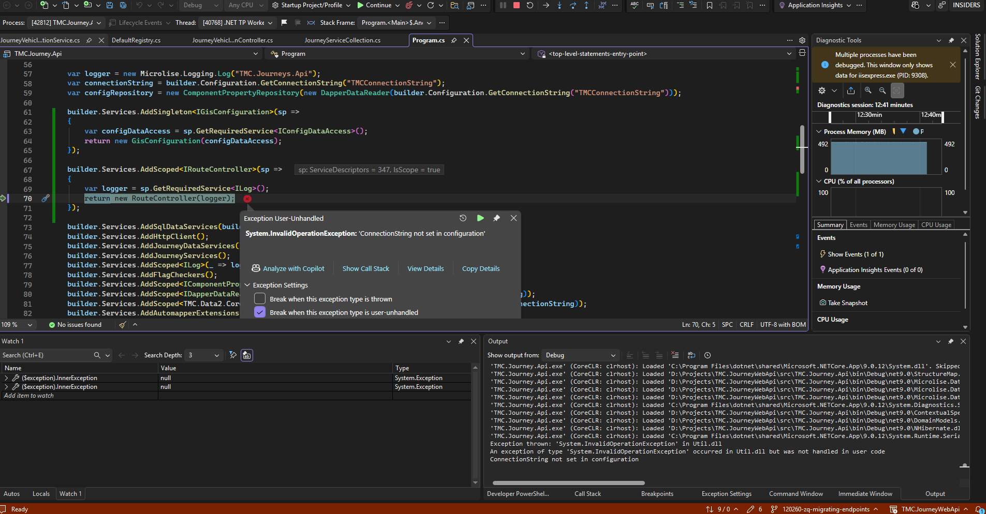Click the green continue arrow in exception popup
The height and width of the screenshot is (514, 986).
pos(480,218)
